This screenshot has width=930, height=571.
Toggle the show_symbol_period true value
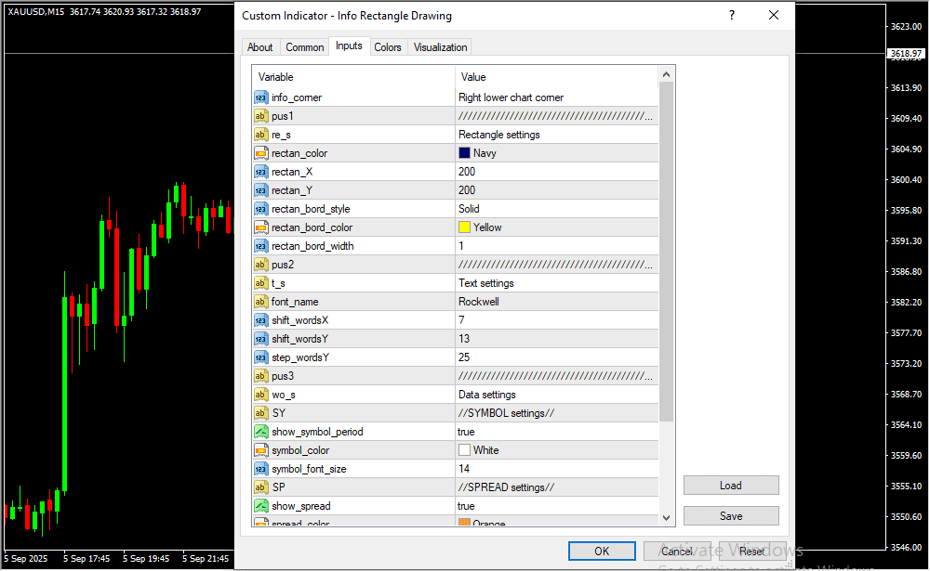[x=556, y=432]
